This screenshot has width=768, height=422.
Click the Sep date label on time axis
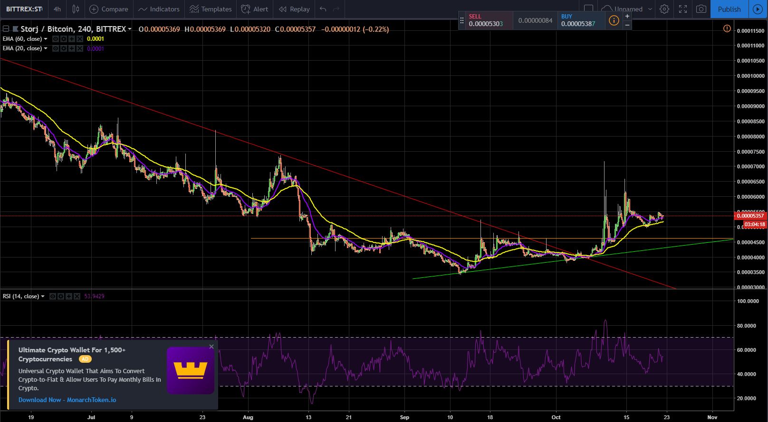[x=404, y=417]
